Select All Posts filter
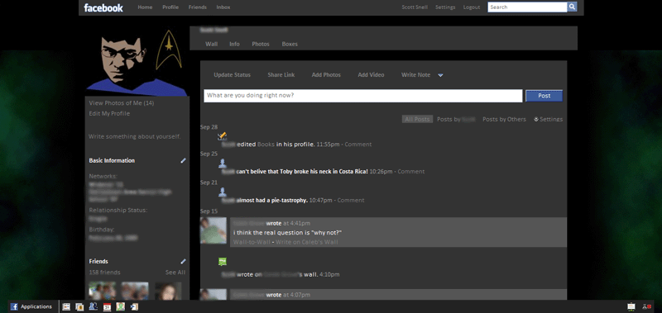Screen dimensions: 662x313 click(417, 119)
